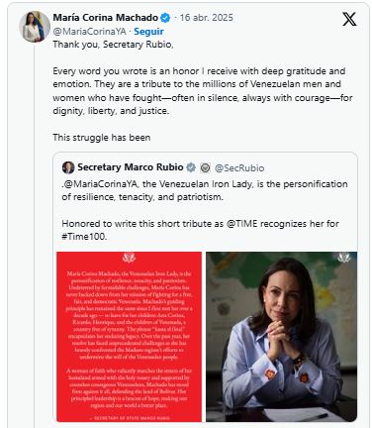
Task: Click the blue verified badge beside Machado
Action: (165, 18)
